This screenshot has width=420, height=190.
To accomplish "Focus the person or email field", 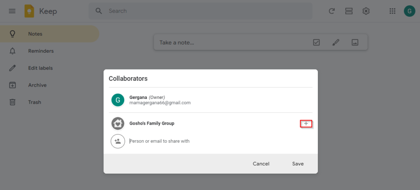I will point(220,141).
